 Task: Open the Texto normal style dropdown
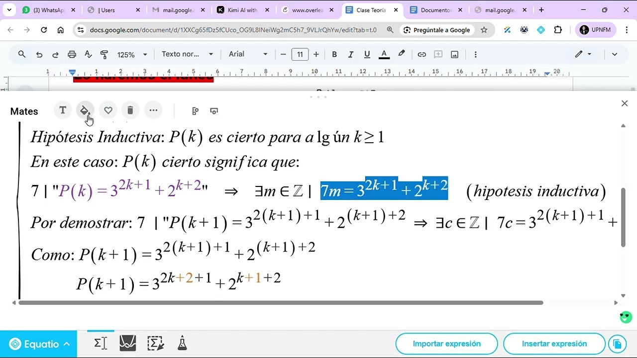[187, 54]
